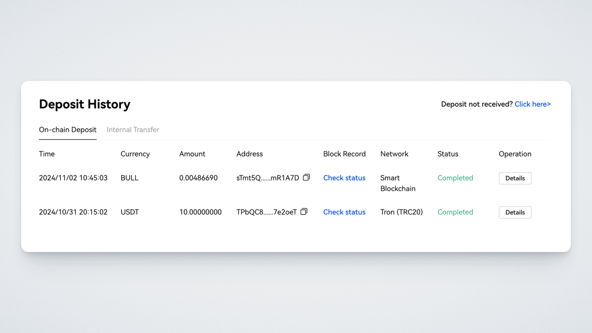Open Details for the BULL deposit
592x333 pixels.
pyautogui.click(x=515, y=178)
